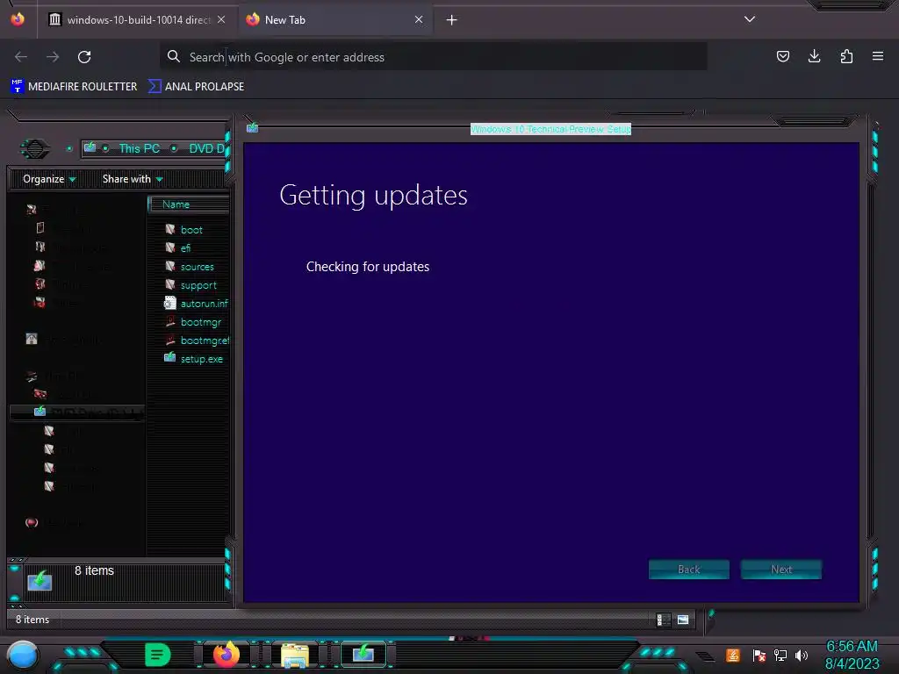This screenshot has width=899, height=674.
Task: Switch Explorer to details view icon
Action: pos(664,620)
